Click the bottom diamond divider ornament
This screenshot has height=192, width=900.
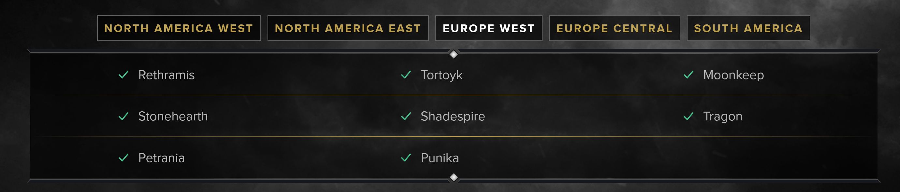click(454, 177)
